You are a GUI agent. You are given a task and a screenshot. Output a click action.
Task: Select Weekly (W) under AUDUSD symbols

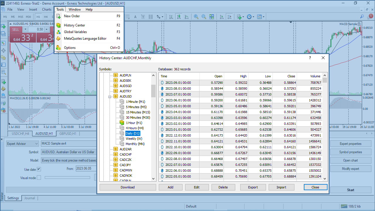click(134, 139)
